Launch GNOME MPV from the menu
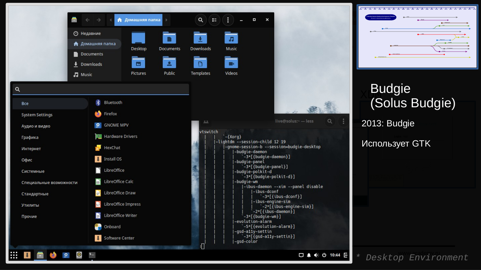 [139, 125]
